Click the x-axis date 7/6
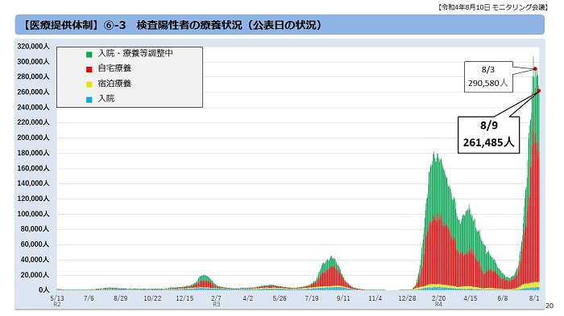This screenshot has height=316, width=564. pyautogui.click(x=89, y=298)
